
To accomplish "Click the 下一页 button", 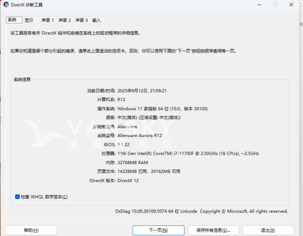I will coord(158,230).
